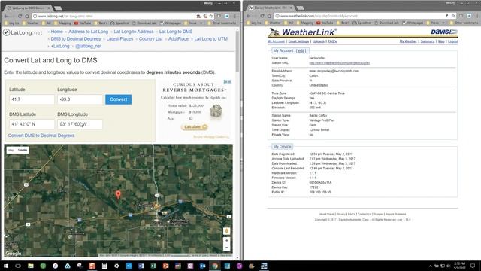Open Chrome from the taskbar
The width and height of the screenshot is (481, 271).
(215, 266)
